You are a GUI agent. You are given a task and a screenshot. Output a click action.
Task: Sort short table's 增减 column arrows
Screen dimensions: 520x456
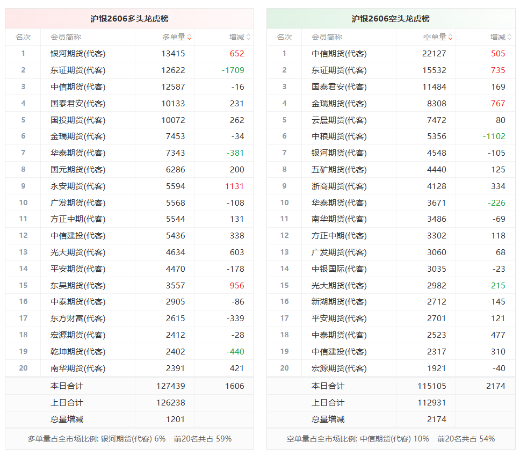509,37
